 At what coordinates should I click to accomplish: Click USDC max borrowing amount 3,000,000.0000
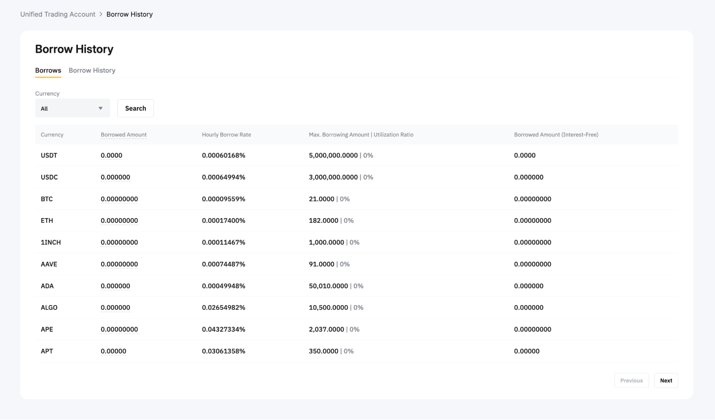[x=333, y=177]
